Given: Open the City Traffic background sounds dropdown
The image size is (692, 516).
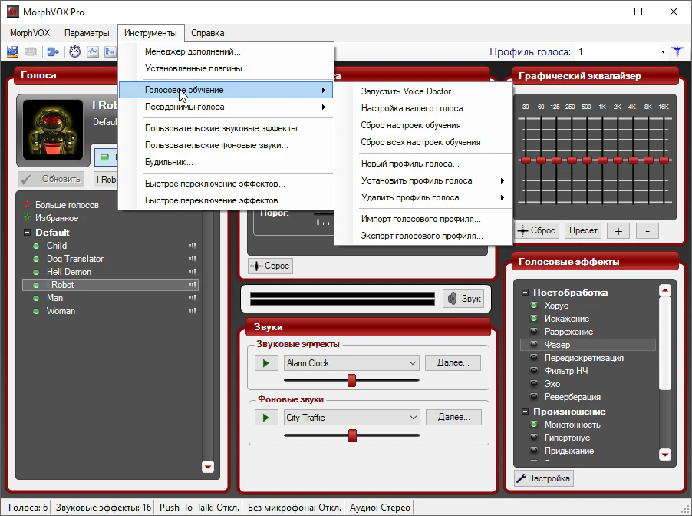Looking at the screenshot, I should pyautogui.click(x=413, y=418).
